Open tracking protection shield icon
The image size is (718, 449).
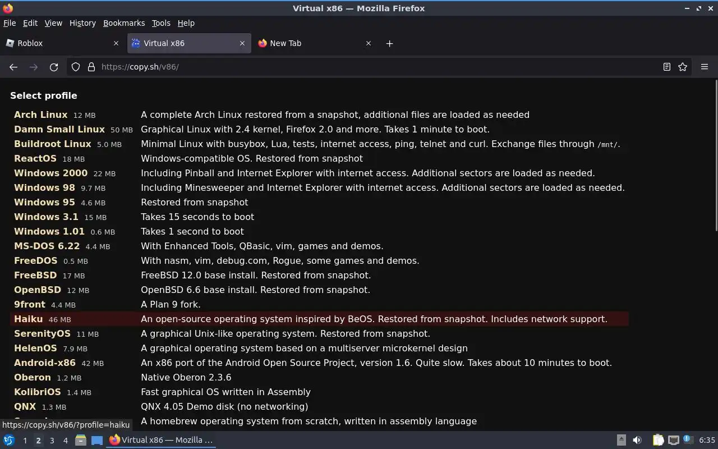pos(76,67)
